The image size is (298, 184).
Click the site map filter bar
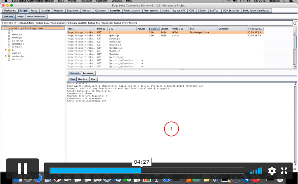(x=147, y=23)
